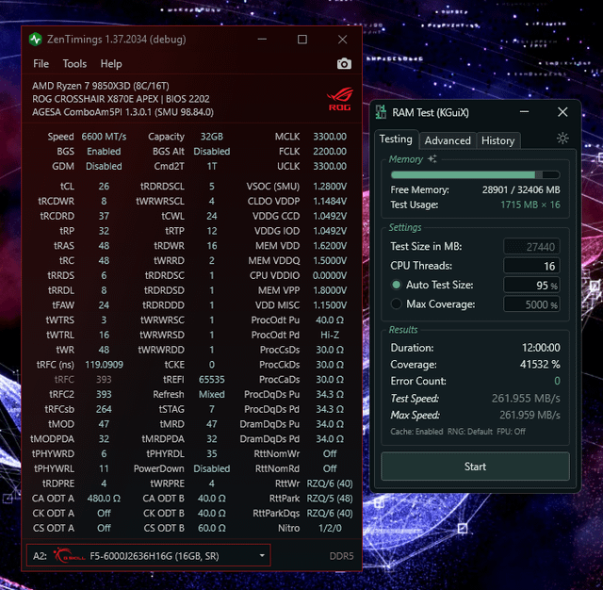This screenshot has width=603, height=590.
Task: Switch to the History tab
Action: tap(497, 140)
